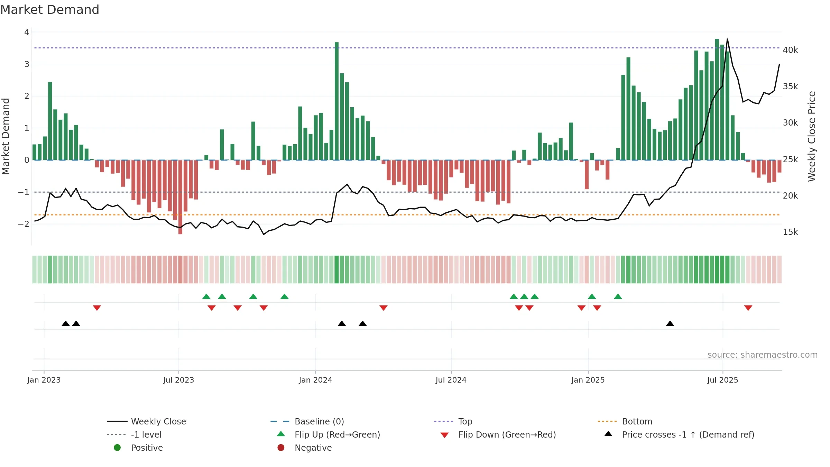Click the Positive legend label
Image resolution: width=830 pixels, height=467 pixels.
point(147,448)
